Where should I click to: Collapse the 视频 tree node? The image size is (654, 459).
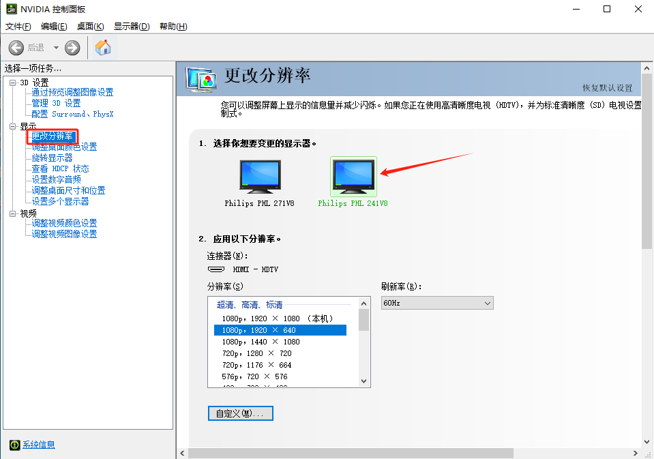(12, 213)
